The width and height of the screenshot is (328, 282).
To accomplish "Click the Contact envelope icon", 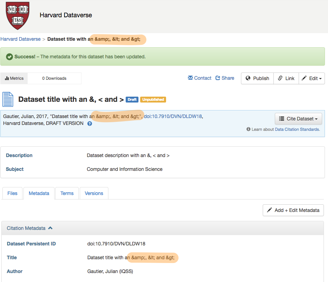I will pyautogui.click(x=190, y=78).
